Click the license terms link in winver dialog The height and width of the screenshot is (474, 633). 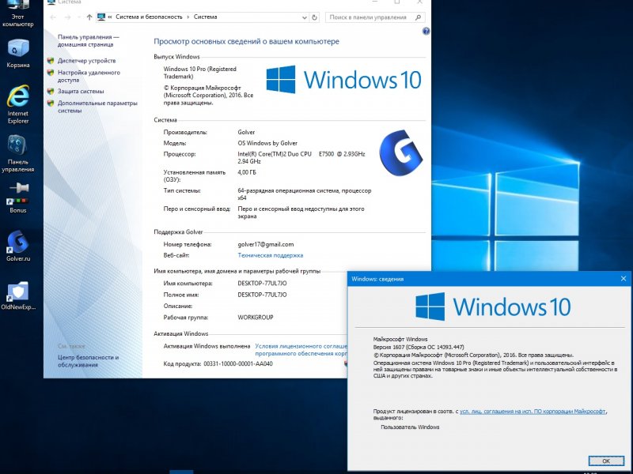point(533,412)
